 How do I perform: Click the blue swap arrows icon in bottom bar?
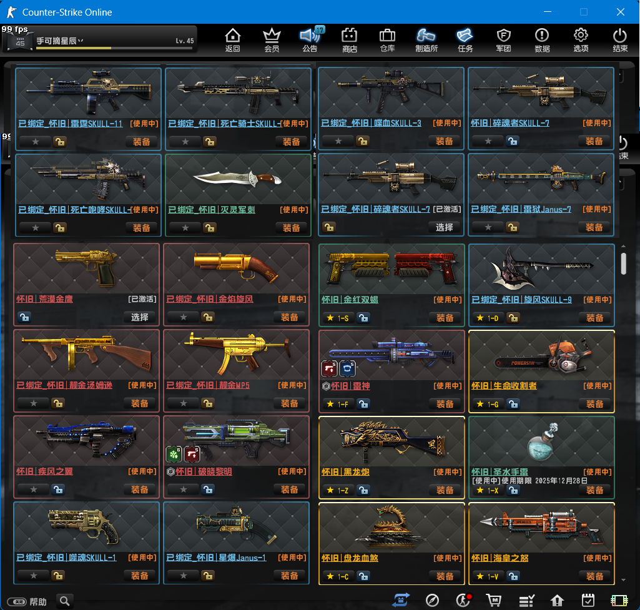point(400,600)
